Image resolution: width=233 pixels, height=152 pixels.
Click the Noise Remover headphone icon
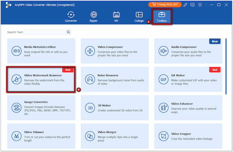pyautogui.click(x=90, y=80)
